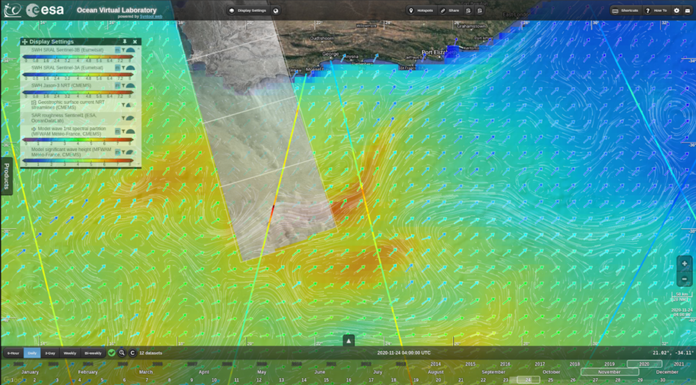The height and width of the screenshot is (385, 696).
Task: Click the ESA logo
Action: pos(45,10)
